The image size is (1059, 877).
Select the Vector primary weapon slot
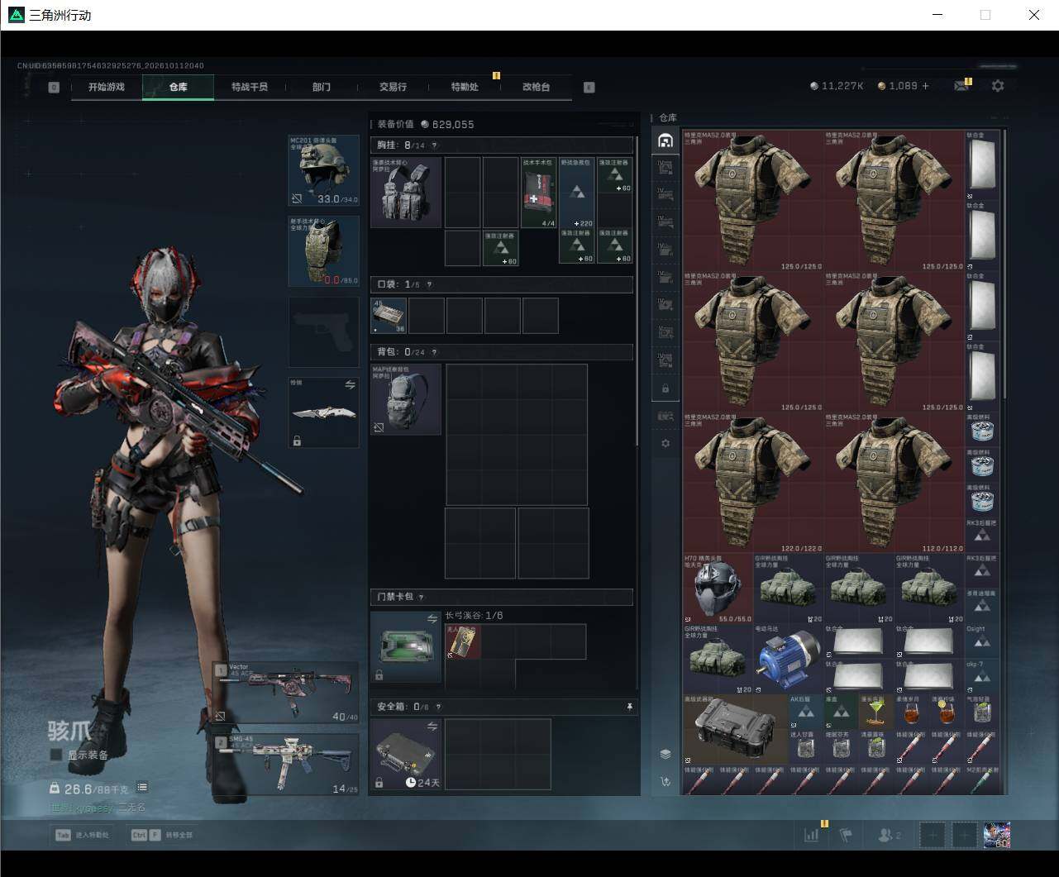click(287, 693)
